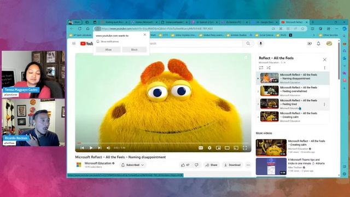This screenshot has width=350, height=197.
Task: Cast the video using the cast icon
Action: tap(236, 148)
